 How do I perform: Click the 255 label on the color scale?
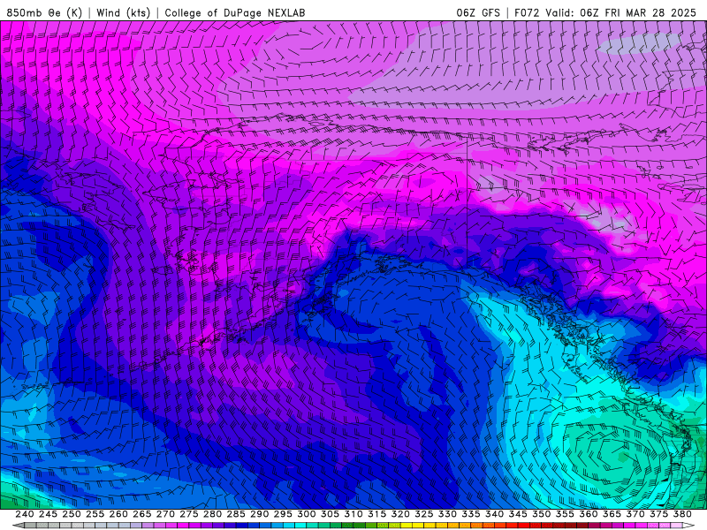pos(95,514)
